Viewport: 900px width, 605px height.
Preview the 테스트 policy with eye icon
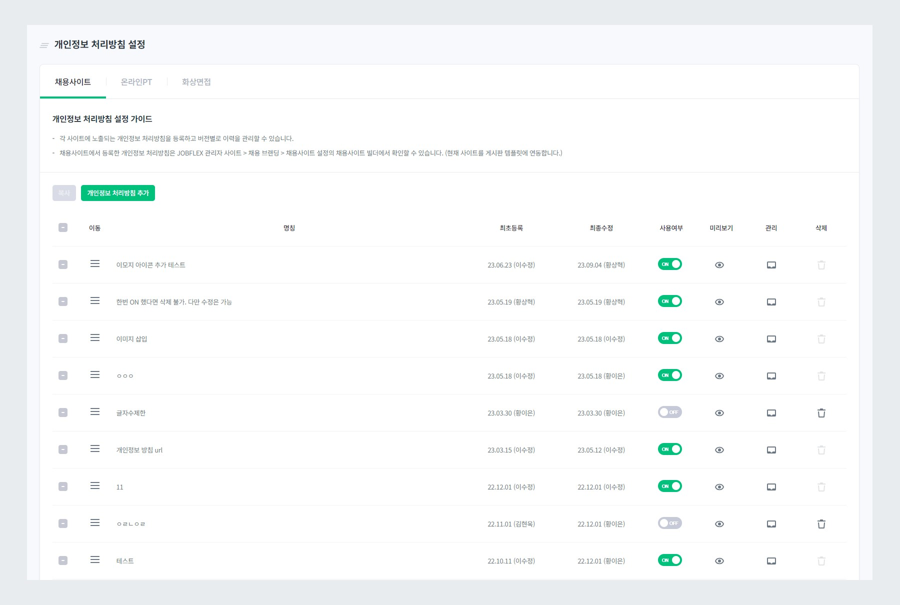tap(719, 561)
